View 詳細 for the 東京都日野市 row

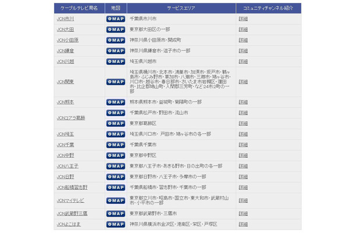pos(243,177)
